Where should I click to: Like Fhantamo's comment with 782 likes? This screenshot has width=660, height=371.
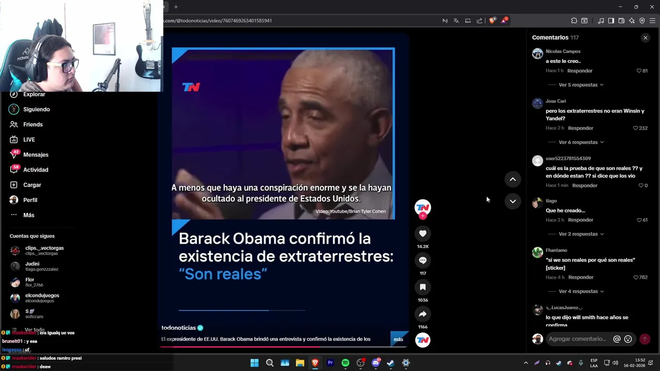tap(635, 277)
